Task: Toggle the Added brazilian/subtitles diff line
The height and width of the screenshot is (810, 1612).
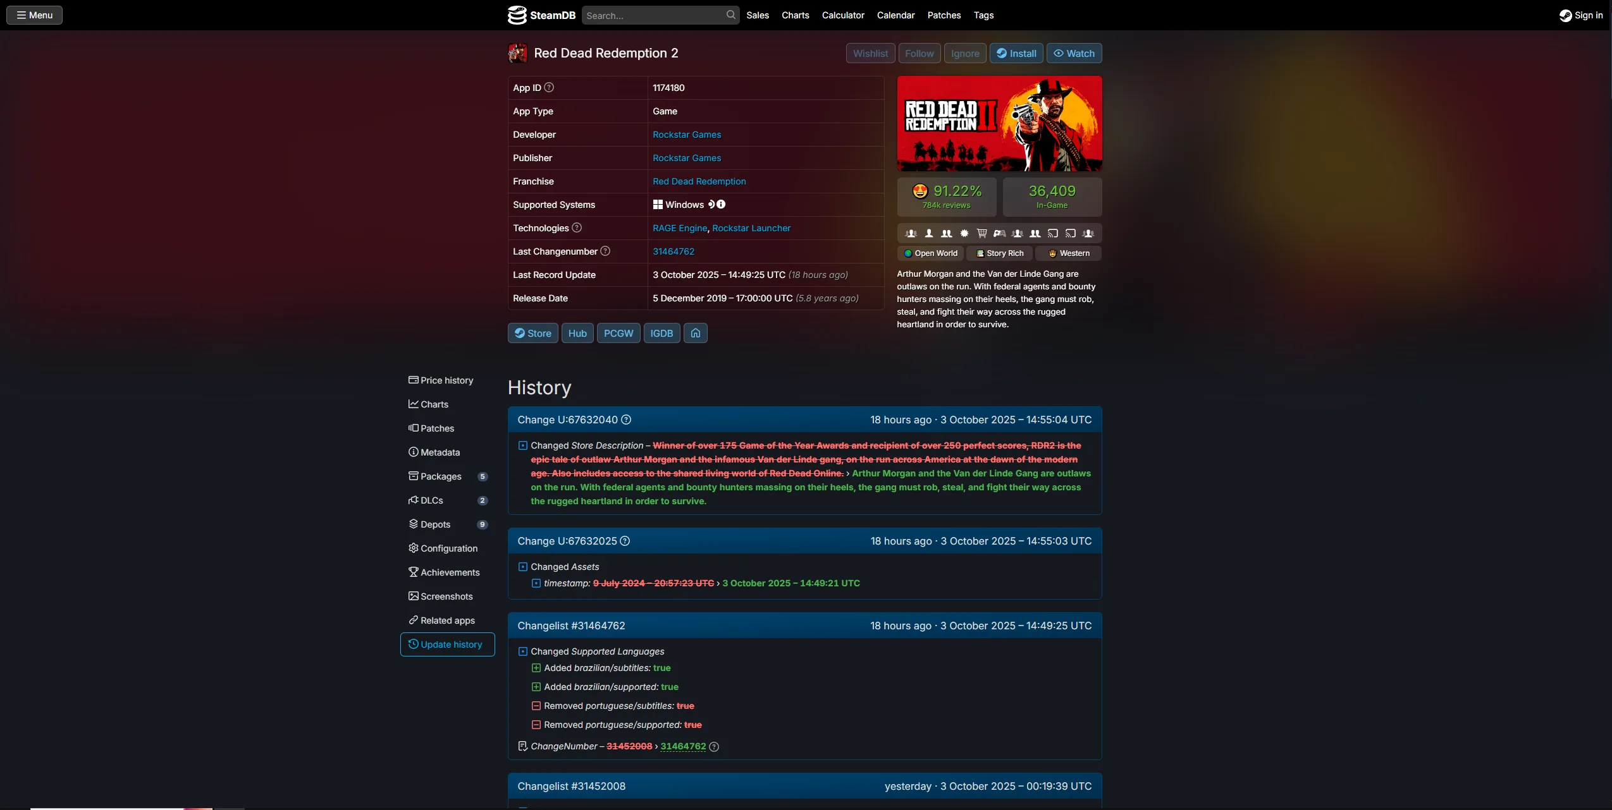Action: tap(537, 667)
